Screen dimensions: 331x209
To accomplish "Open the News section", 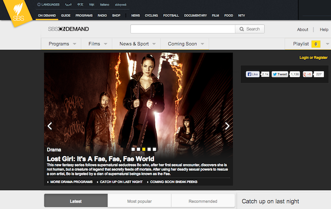I will click(x=136, y=16).
